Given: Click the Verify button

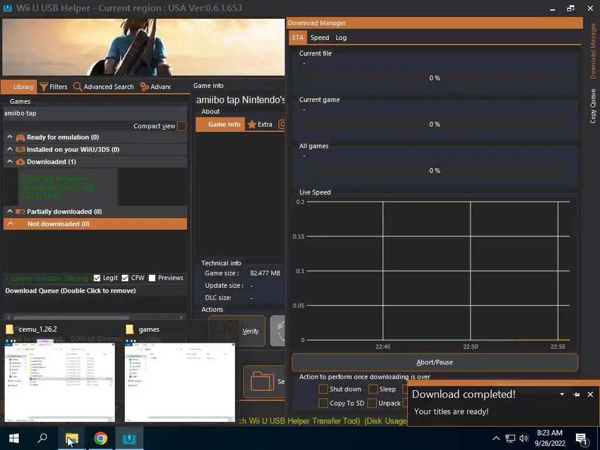Looking at the screenshot, I should pyautogui.click(x=237, y=331).
